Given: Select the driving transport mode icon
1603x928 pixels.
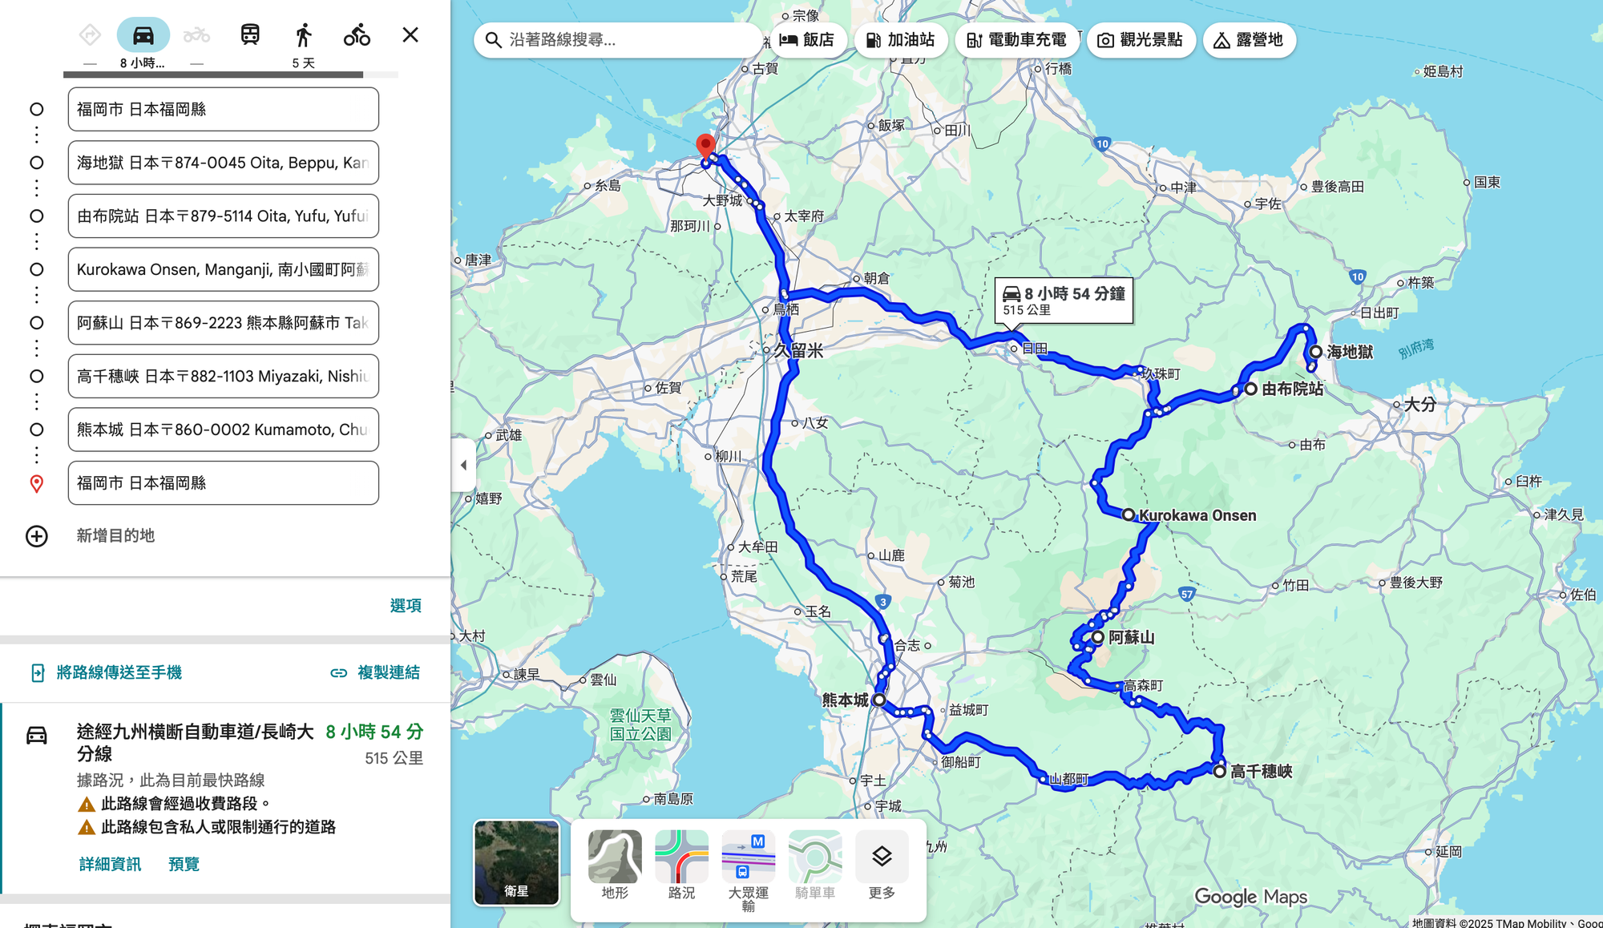Looking at the screenshot, I should point(144,34).
